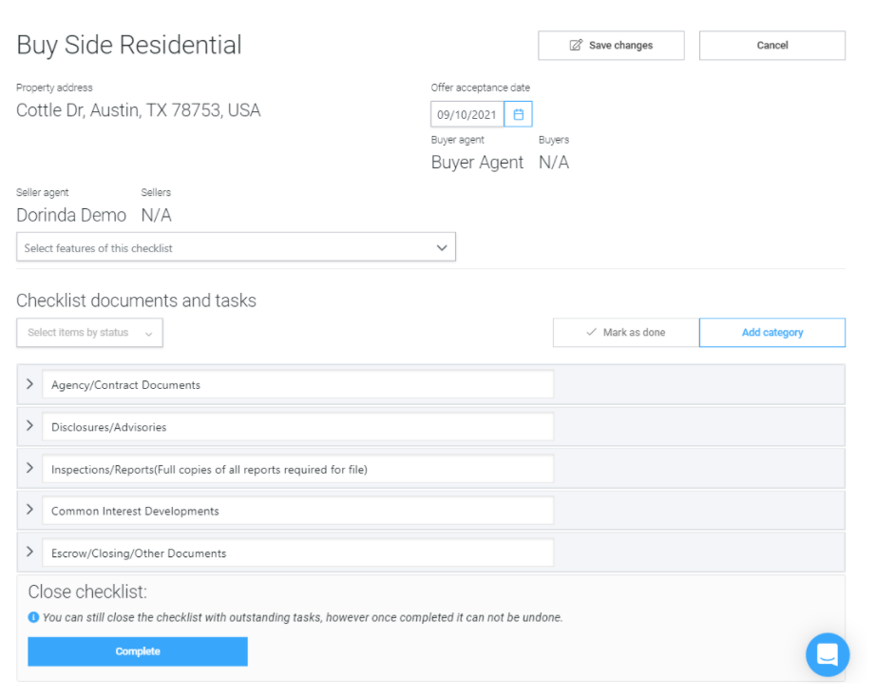Image resolution: width=876 pixels, height=699 pixels.
Task: Expand the Agency/Contract Documents category
Action: pyautogui.click(x=29, y=384)
